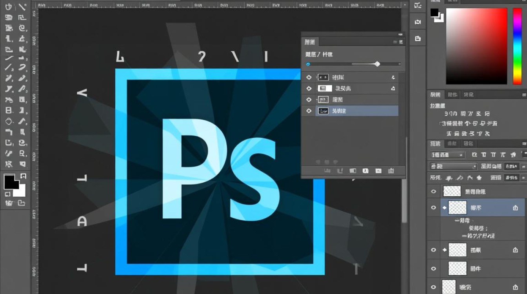This screenshot has height=294, width=527.
Task: Click the default colors icon below toolbar swatches
Action: pos(7,194)
